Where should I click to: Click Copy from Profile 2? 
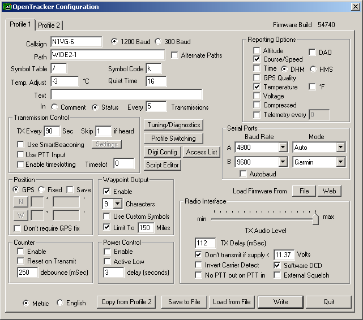click(126, 302)
